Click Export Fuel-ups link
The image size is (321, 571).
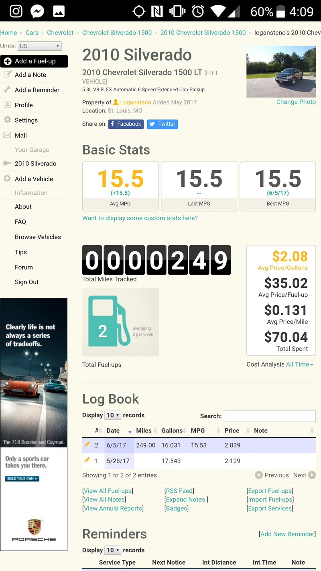270,491
